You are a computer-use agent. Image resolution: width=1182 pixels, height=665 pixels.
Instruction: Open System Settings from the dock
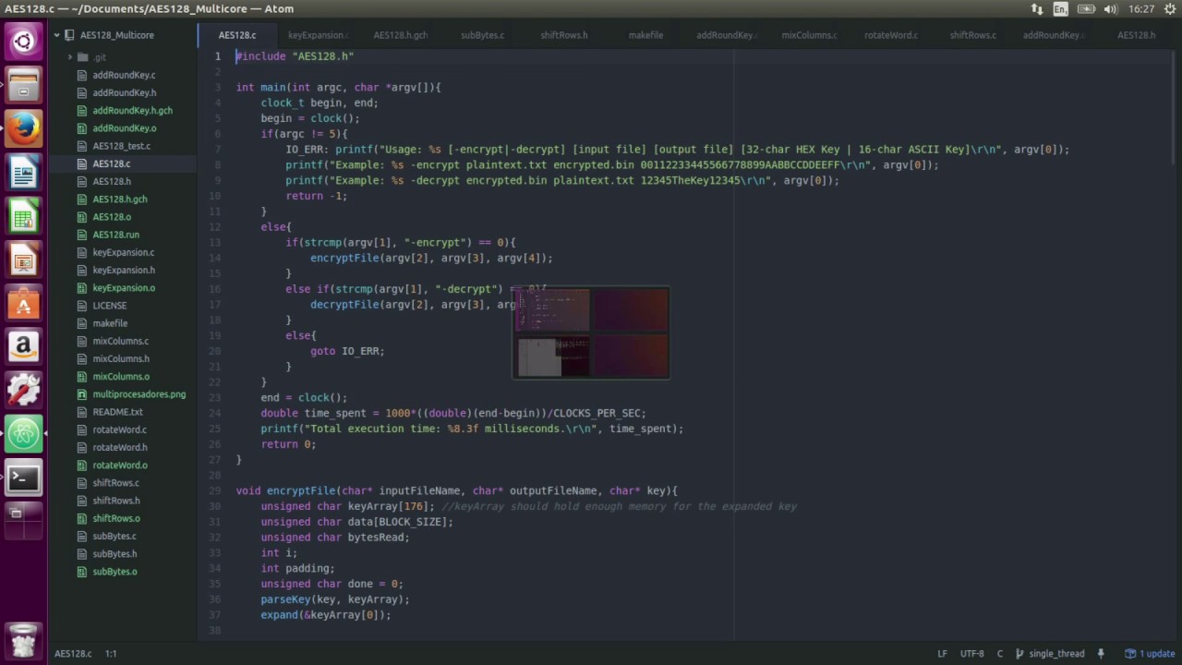coord(23,391)
